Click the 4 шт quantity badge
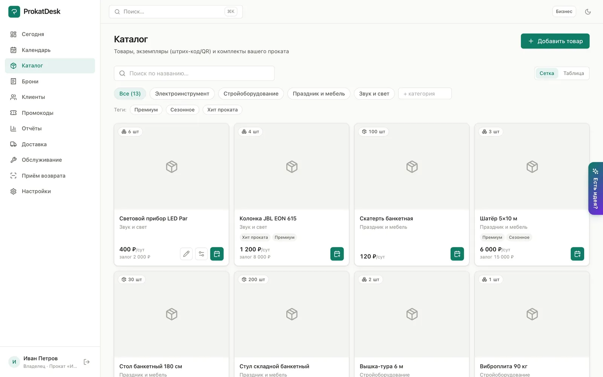 [251, 132]
